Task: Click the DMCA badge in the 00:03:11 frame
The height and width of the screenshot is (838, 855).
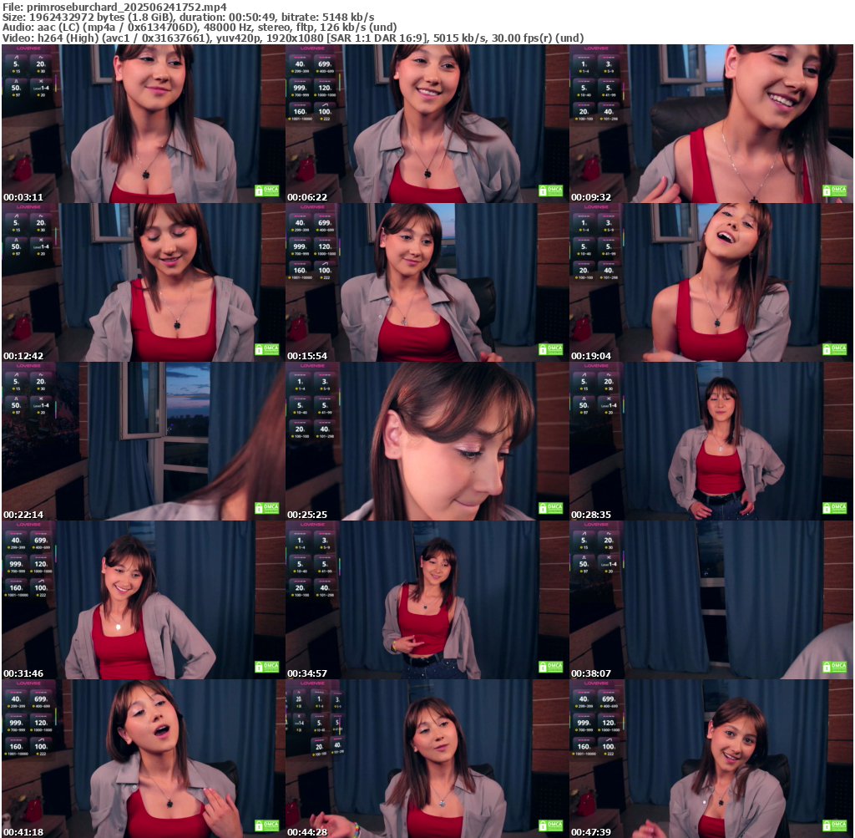Action: (x=266, y=190)
